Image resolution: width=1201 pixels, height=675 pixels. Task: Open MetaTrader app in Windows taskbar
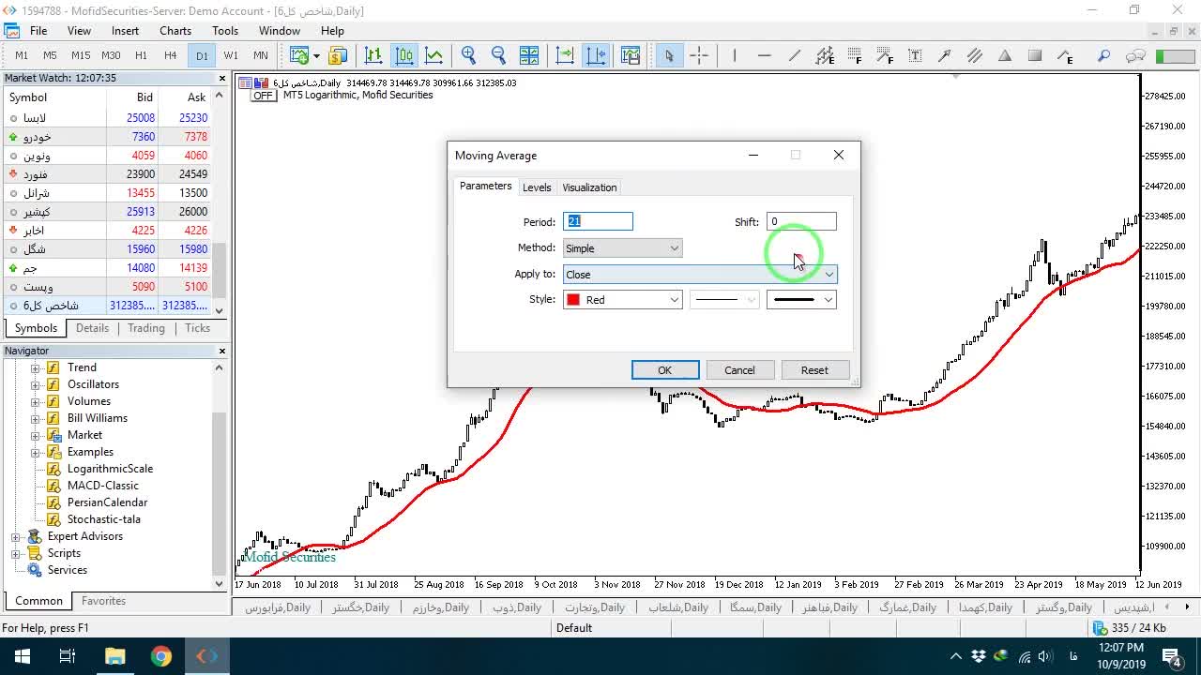(x=208, y=656)
